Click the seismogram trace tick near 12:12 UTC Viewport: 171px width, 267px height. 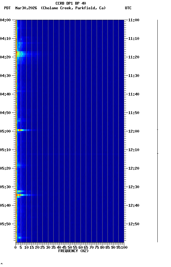tap(157, 153)
